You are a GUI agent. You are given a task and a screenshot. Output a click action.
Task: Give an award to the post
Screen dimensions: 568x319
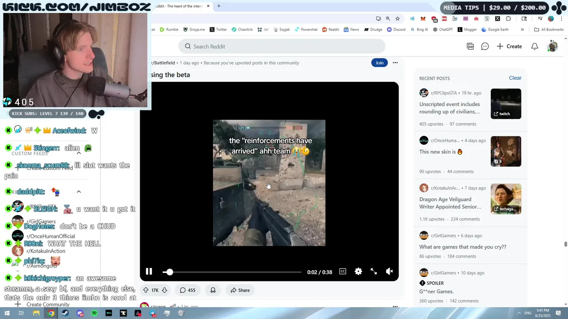click(213, 290)
